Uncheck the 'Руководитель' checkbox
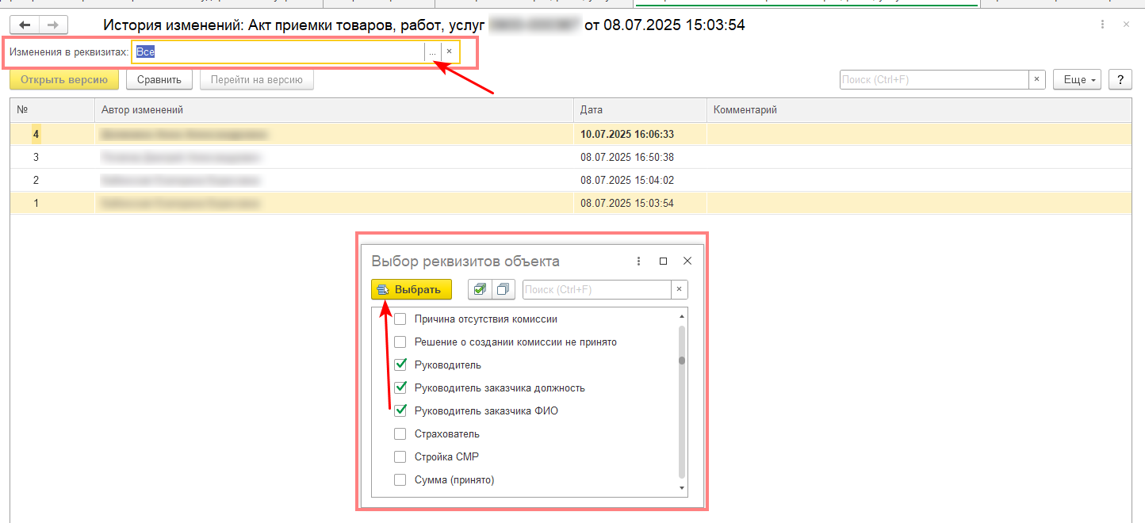This screenshot has height=523, width=1145. (x=400, y=365)
